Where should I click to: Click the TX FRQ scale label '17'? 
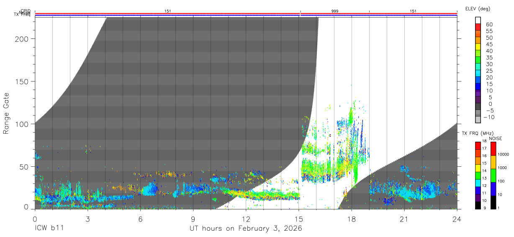pos(485,148)
